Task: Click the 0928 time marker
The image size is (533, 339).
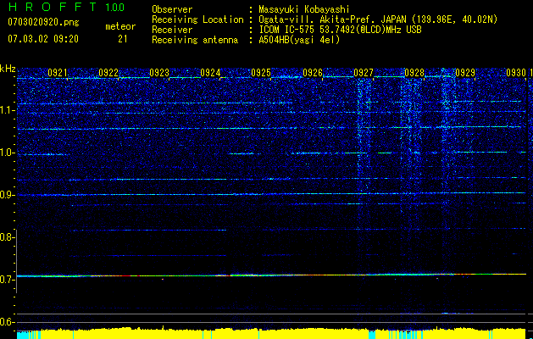Action: click(x=414, y=72)
